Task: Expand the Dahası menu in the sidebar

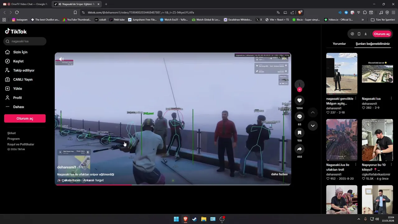Action: [19, 107]
